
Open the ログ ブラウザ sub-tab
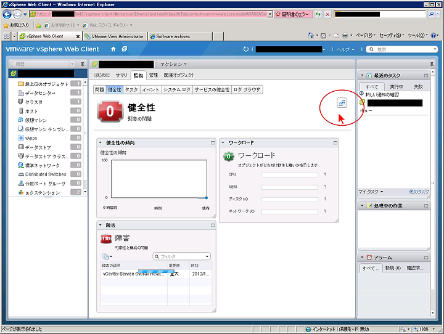pyautogui.click(x=247, y=90)
